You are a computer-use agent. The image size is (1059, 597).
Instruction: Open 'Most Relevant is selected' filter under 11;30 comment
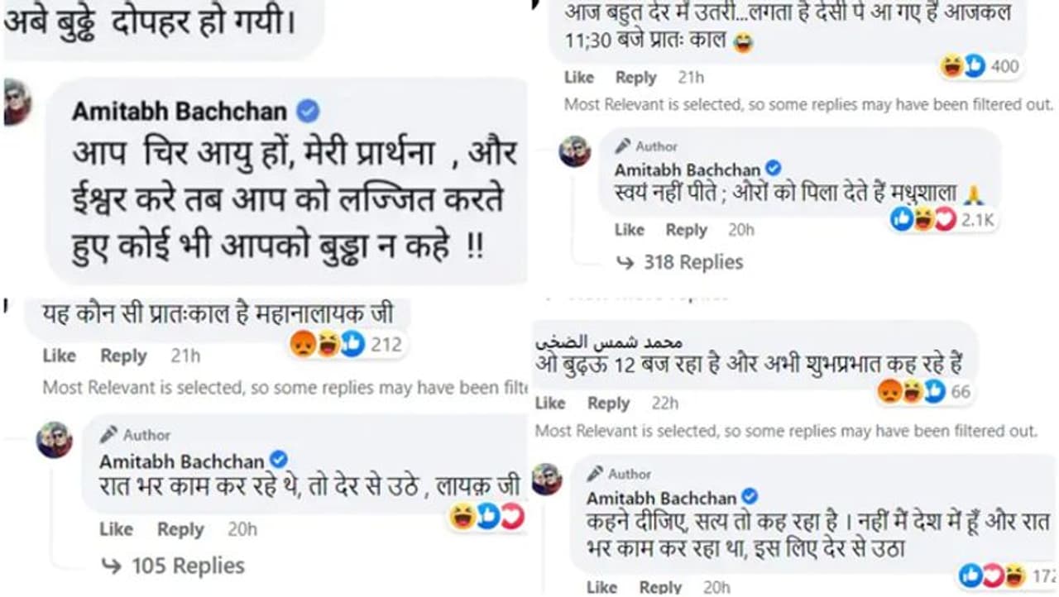coord(808,105)
